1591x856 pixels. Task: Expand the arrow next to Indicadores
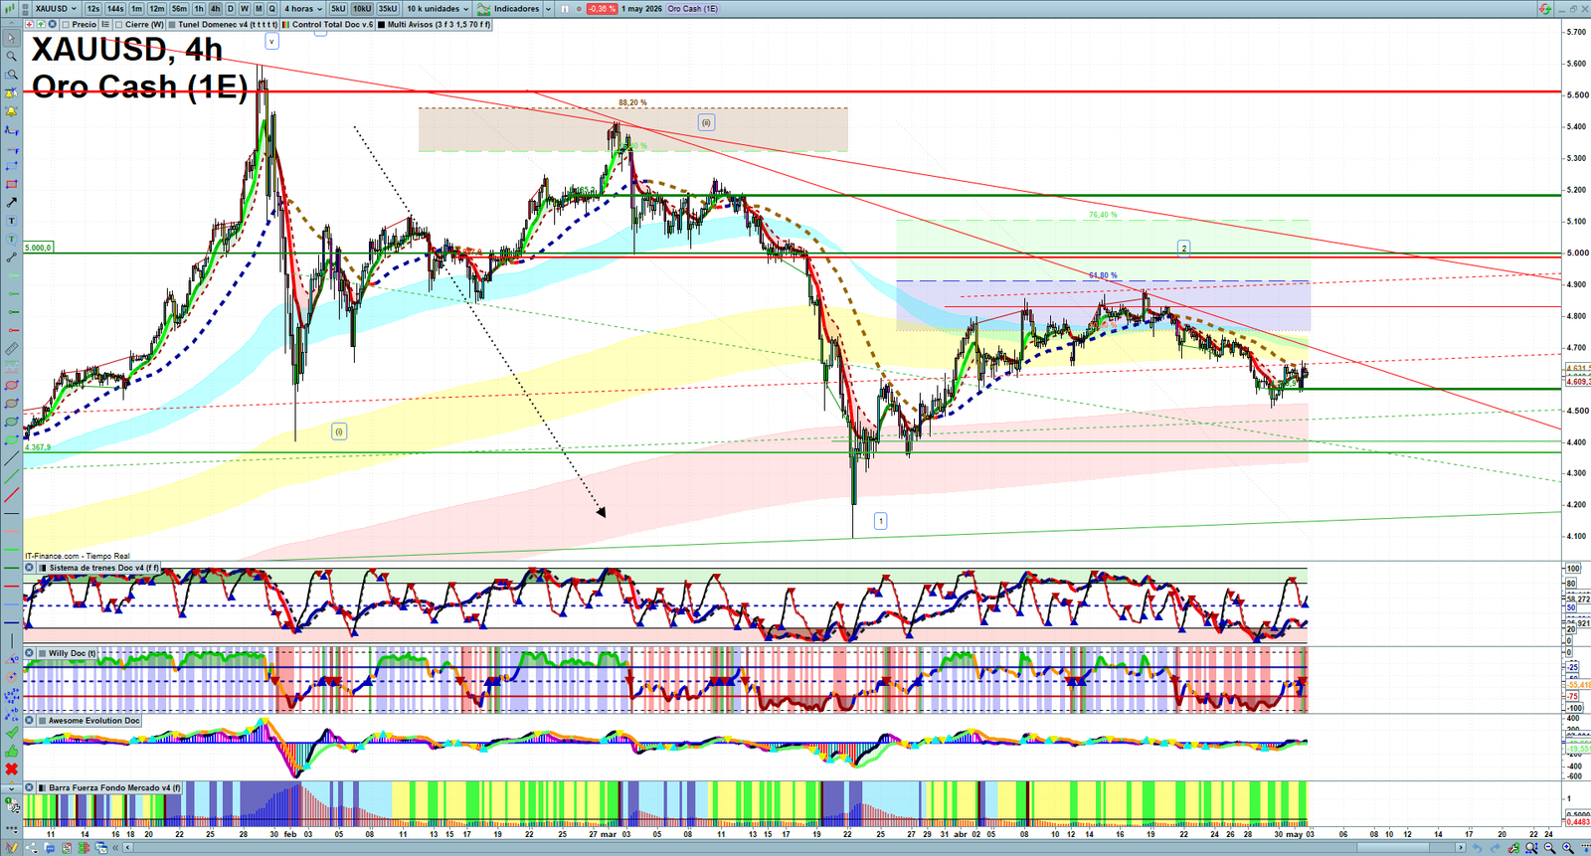click(x=548, y=9)
